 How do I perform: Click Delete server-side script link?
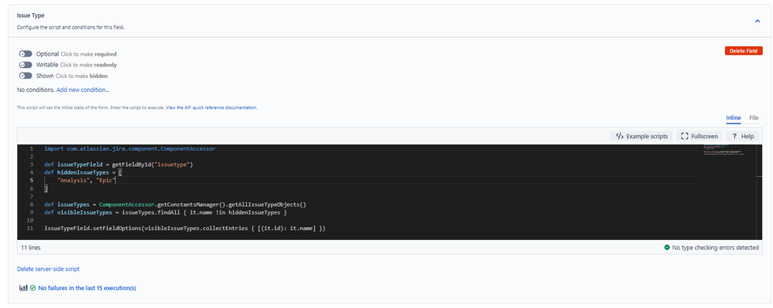48,269
